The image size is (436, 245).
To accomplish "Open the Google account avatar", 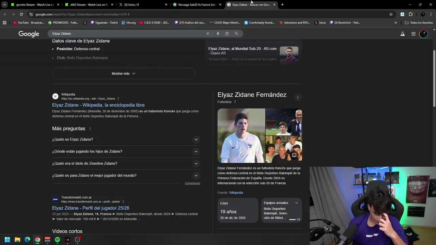I will [423, 34].
